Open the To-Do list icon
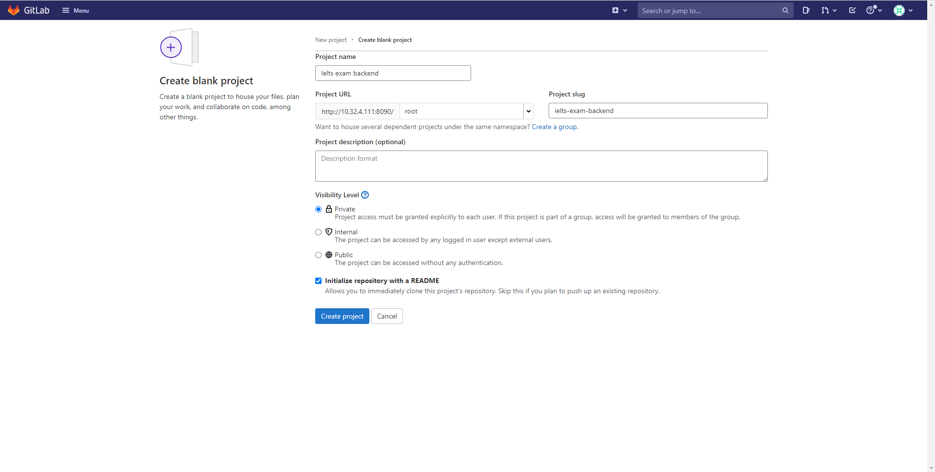935x472 pixels. point(852,10)
